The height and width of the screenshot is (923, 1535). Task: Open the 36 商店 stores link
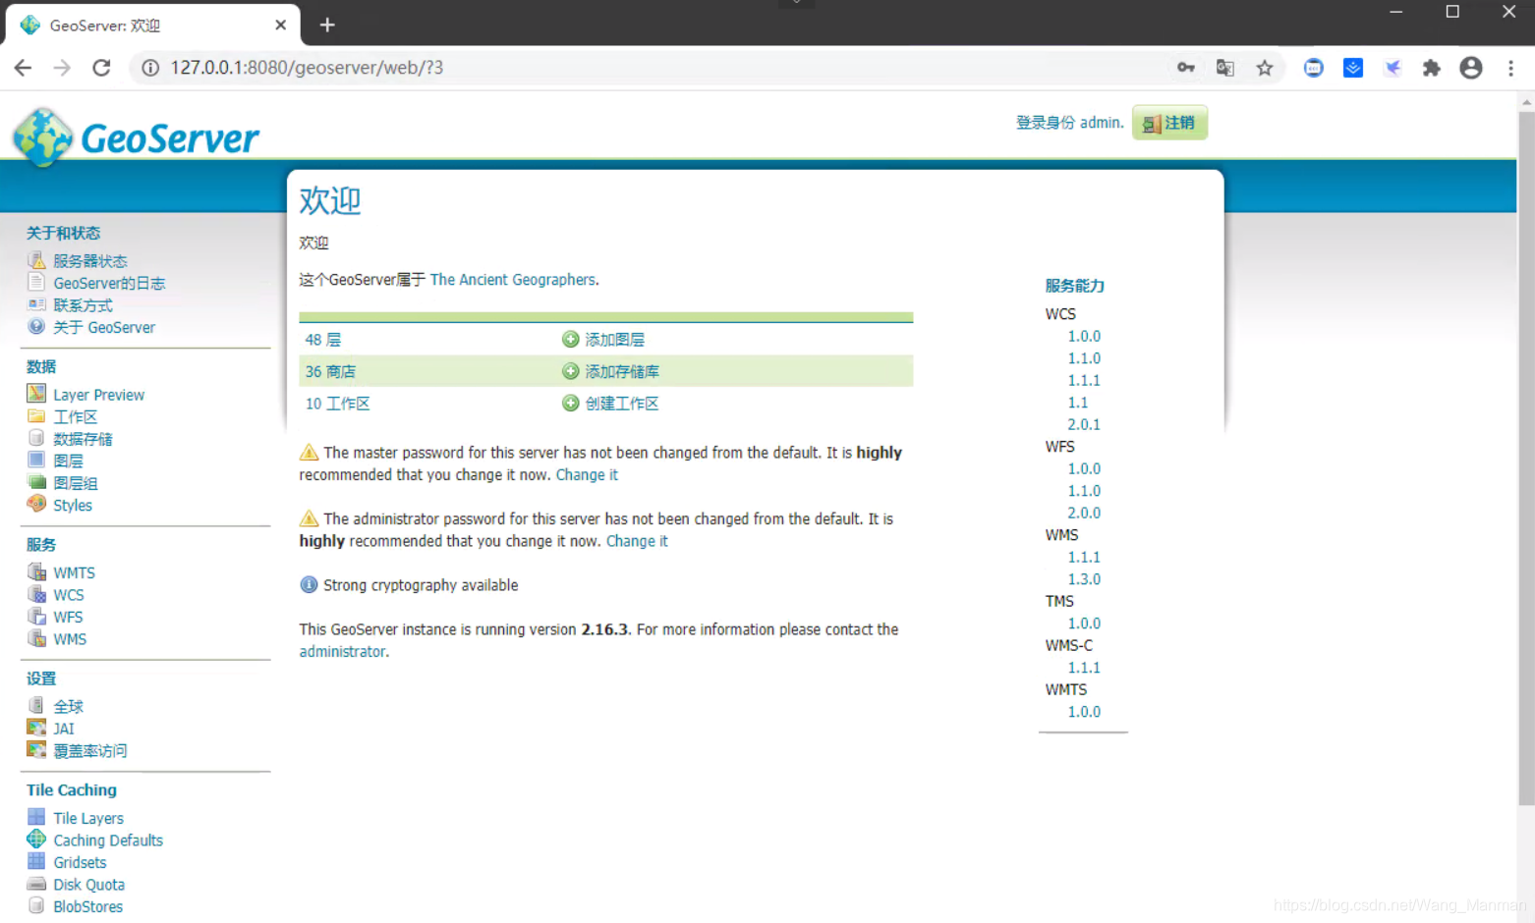pyautogui.click(x=330, y=371)
